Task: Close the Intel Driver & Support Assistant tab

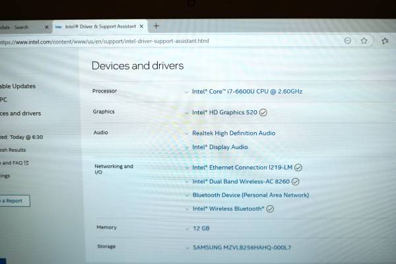Action: 141,26
